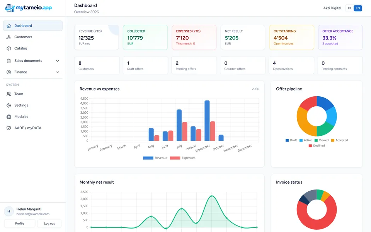Click the mytameio.app logo
The height and width of the screenshot is (232, 371).
click(x=28, y=8)
